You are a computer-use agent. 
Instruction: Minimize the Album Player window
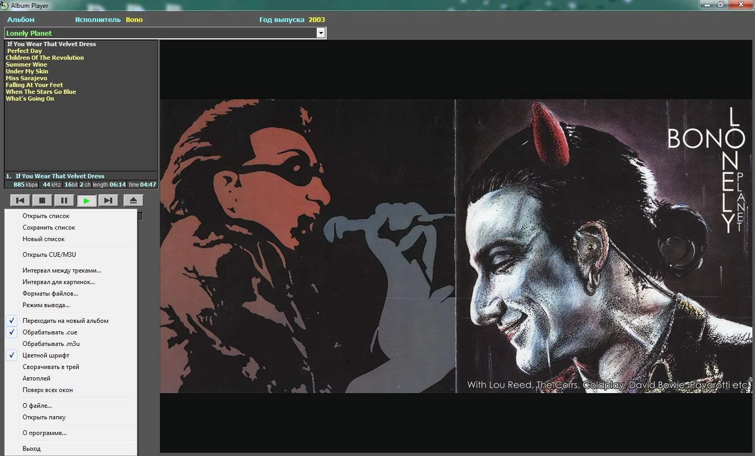click(707, 4)
